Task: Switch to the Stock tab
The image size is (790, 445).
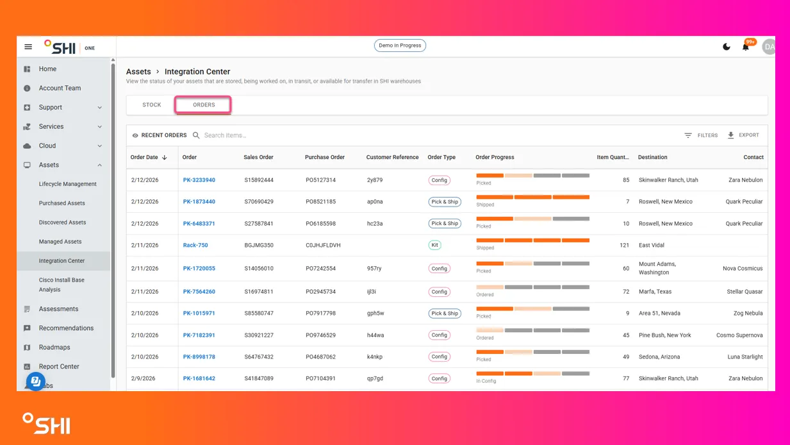Action: pos(152,105)
